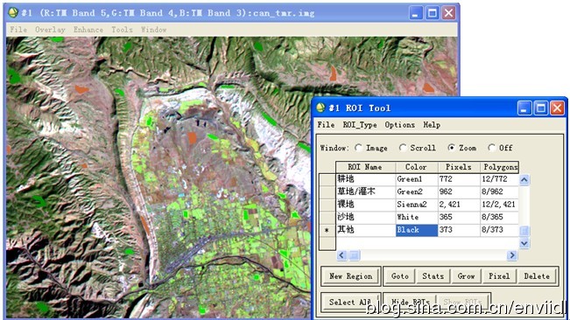The image size is (570, 320).
Task: Click ROI table down scroll arrow
Action: coord(524,243)
